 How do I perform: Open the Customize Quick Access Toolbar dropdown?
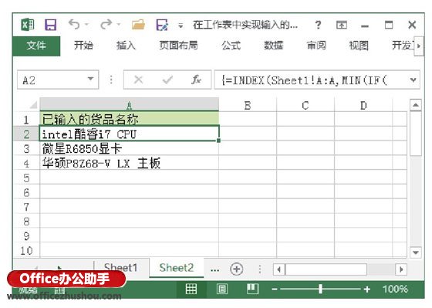click(181, 25)
